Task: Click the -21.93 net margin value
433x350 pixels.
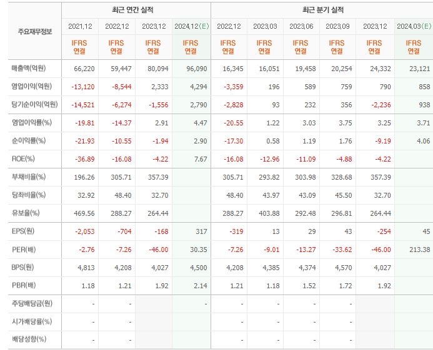Action: click(x=85, y=141)
